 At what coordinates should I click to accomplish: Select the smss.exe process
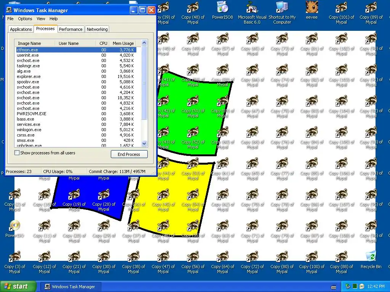76,140
